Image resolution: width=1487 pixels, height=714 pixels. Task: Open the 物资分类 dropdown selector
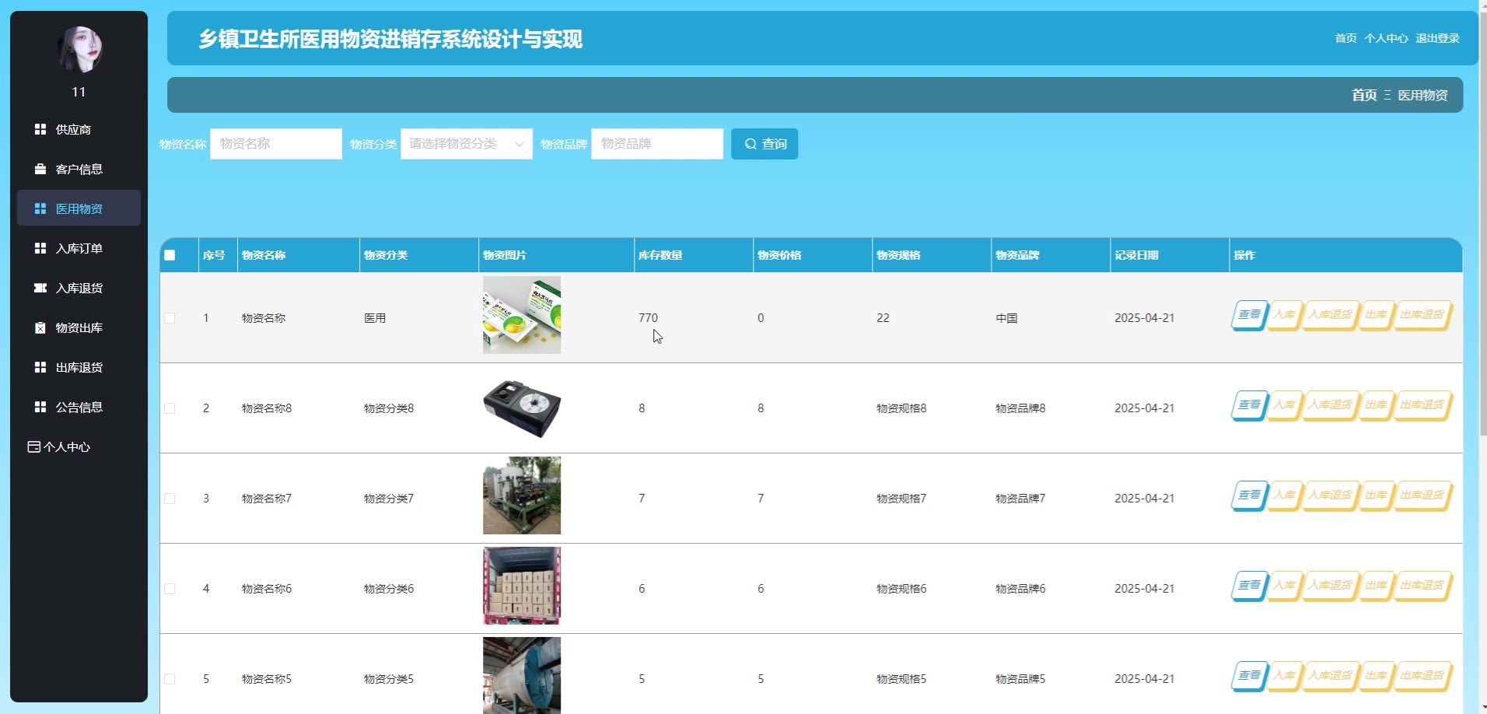[466, 144]
